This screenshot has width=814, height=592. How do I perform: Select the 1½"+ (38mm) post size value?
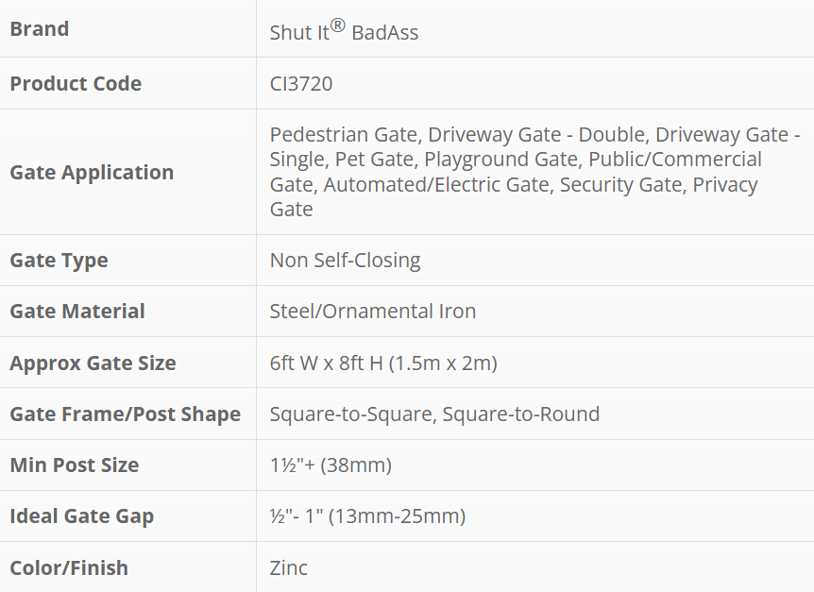(x=331, y=465)
